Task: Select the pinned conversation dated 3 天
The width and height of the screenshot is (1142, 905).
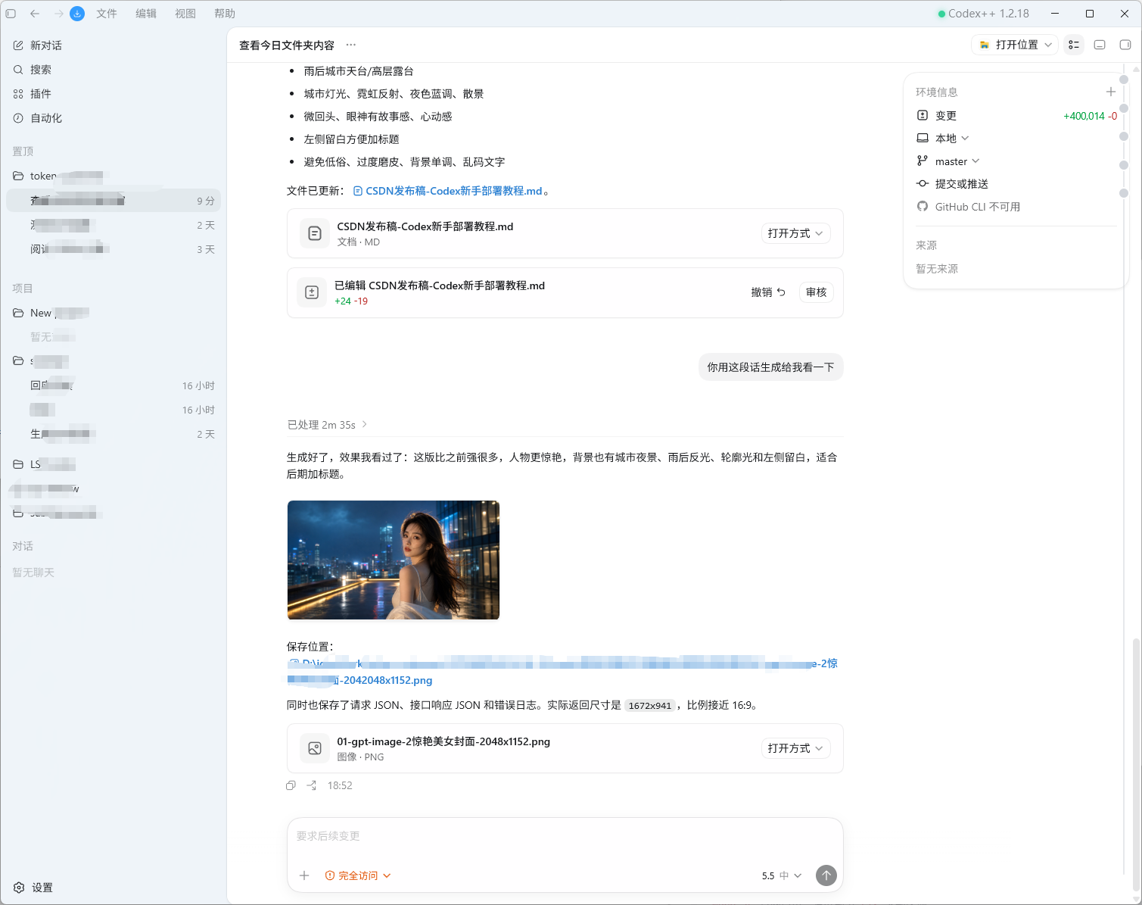Action: coord(114,249)
